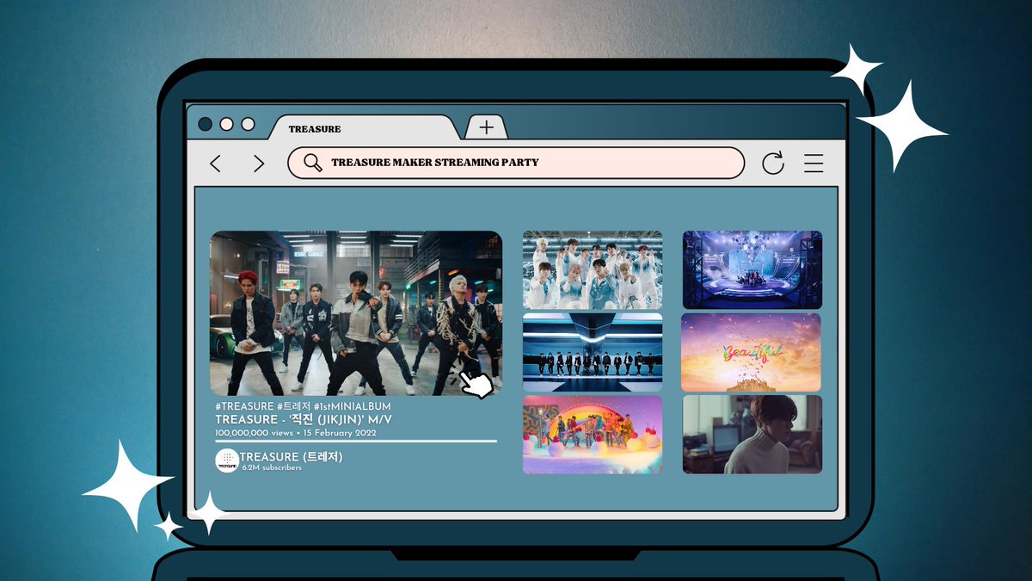
Task: Open the TREASURE (트레저) channel name
Action: (292, 456)
